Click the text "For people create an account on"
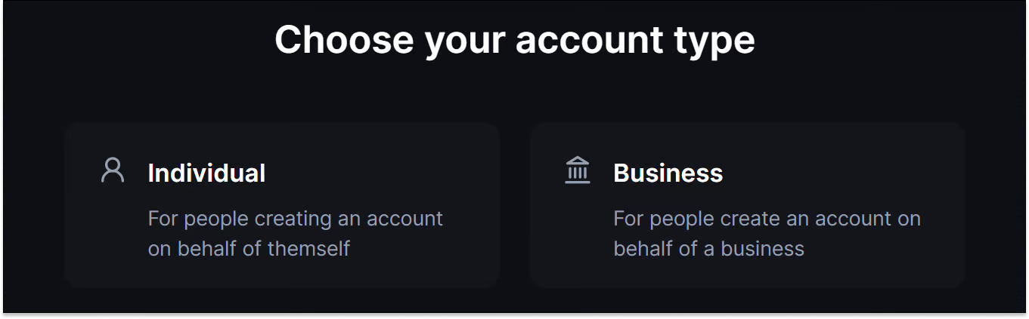The height and width of the screenshot is (319, 1029). pyautogui.click(x=767, y=219)
